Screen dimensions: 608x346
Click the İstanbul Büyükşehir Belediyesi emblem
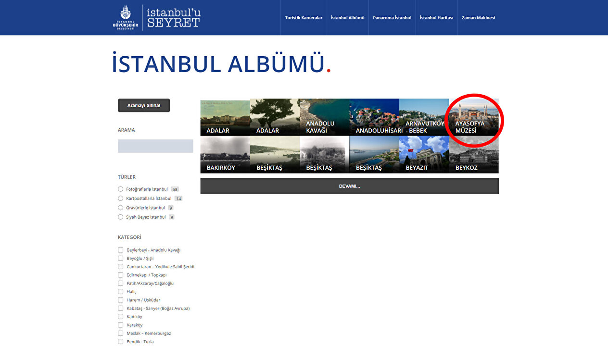[x=125, y=18]
